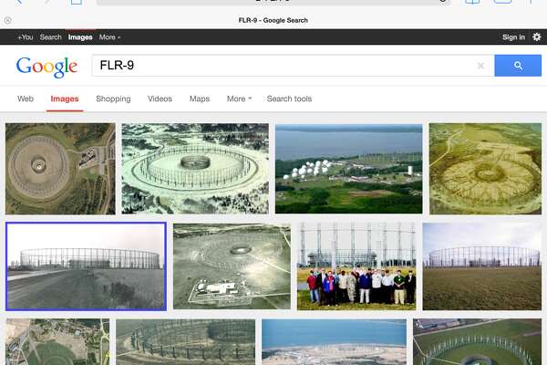Open the blue-outlined antenna fence thumbnail

click(87, 266)
